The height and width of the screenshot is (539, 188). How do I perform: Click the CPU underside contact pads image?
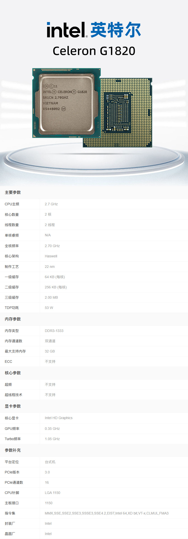pyautogui.click(x=126, y=112)
